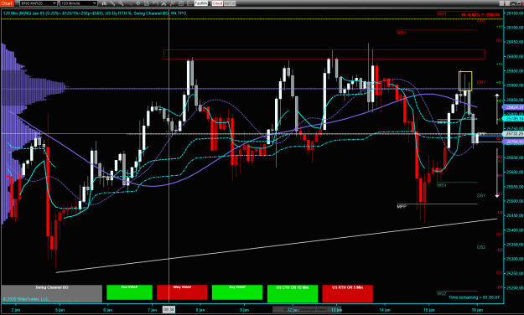Click the WS1 support level label
The image size is (524, 315).
[442, 185]
